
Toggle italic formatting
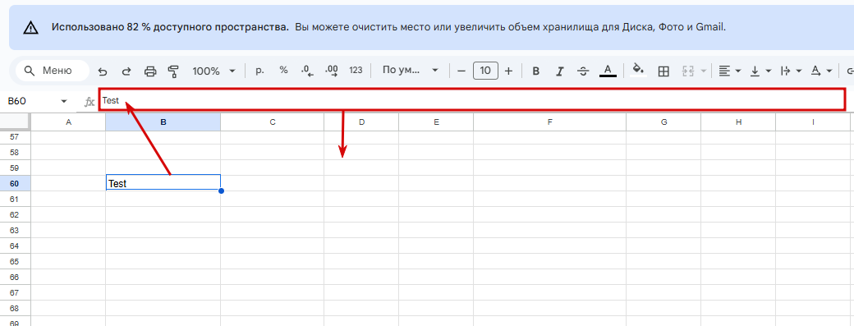click(x=559, y=71)
